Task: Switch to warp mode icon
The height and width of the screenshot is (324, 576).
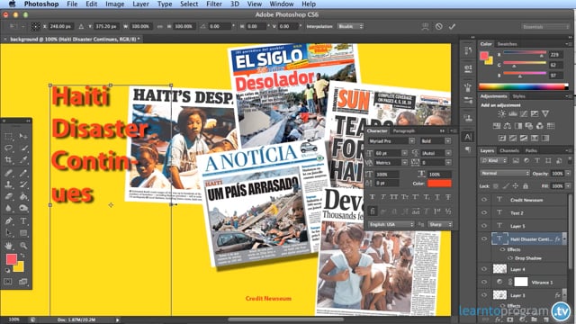Action: click(425, 26)
